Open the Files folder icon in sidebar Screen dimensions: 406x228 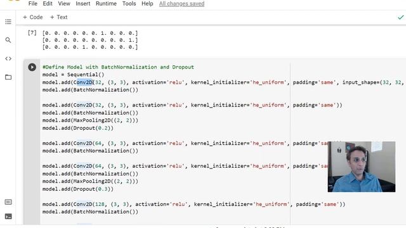click(x=8, y=77)
